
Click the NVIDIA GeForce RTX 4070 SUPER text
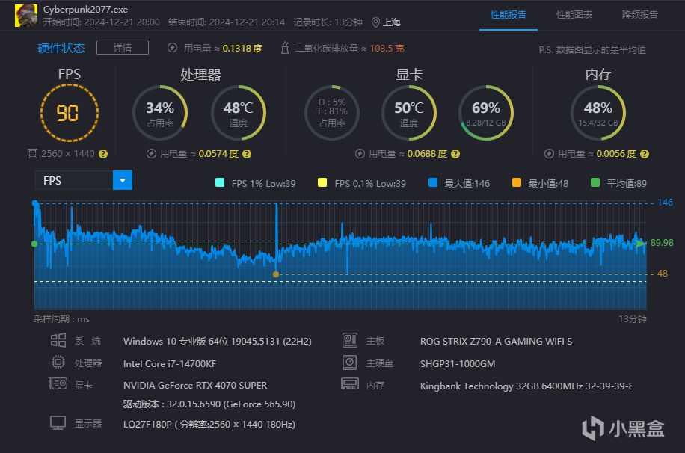tap(195, 385)
